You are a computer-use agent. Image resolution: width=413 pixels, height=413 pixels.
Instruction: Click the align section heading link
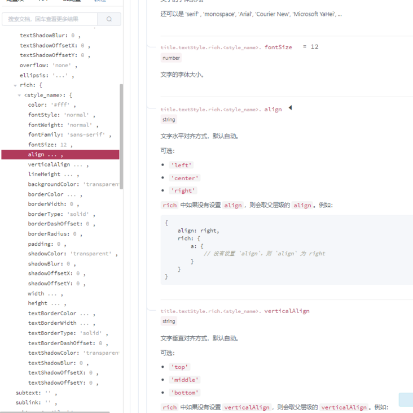(x=273, y=110)
